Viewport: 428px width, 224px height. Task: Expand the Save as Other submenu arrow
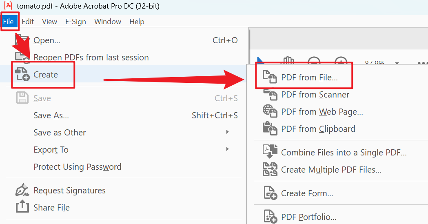[x=228, y=132]
